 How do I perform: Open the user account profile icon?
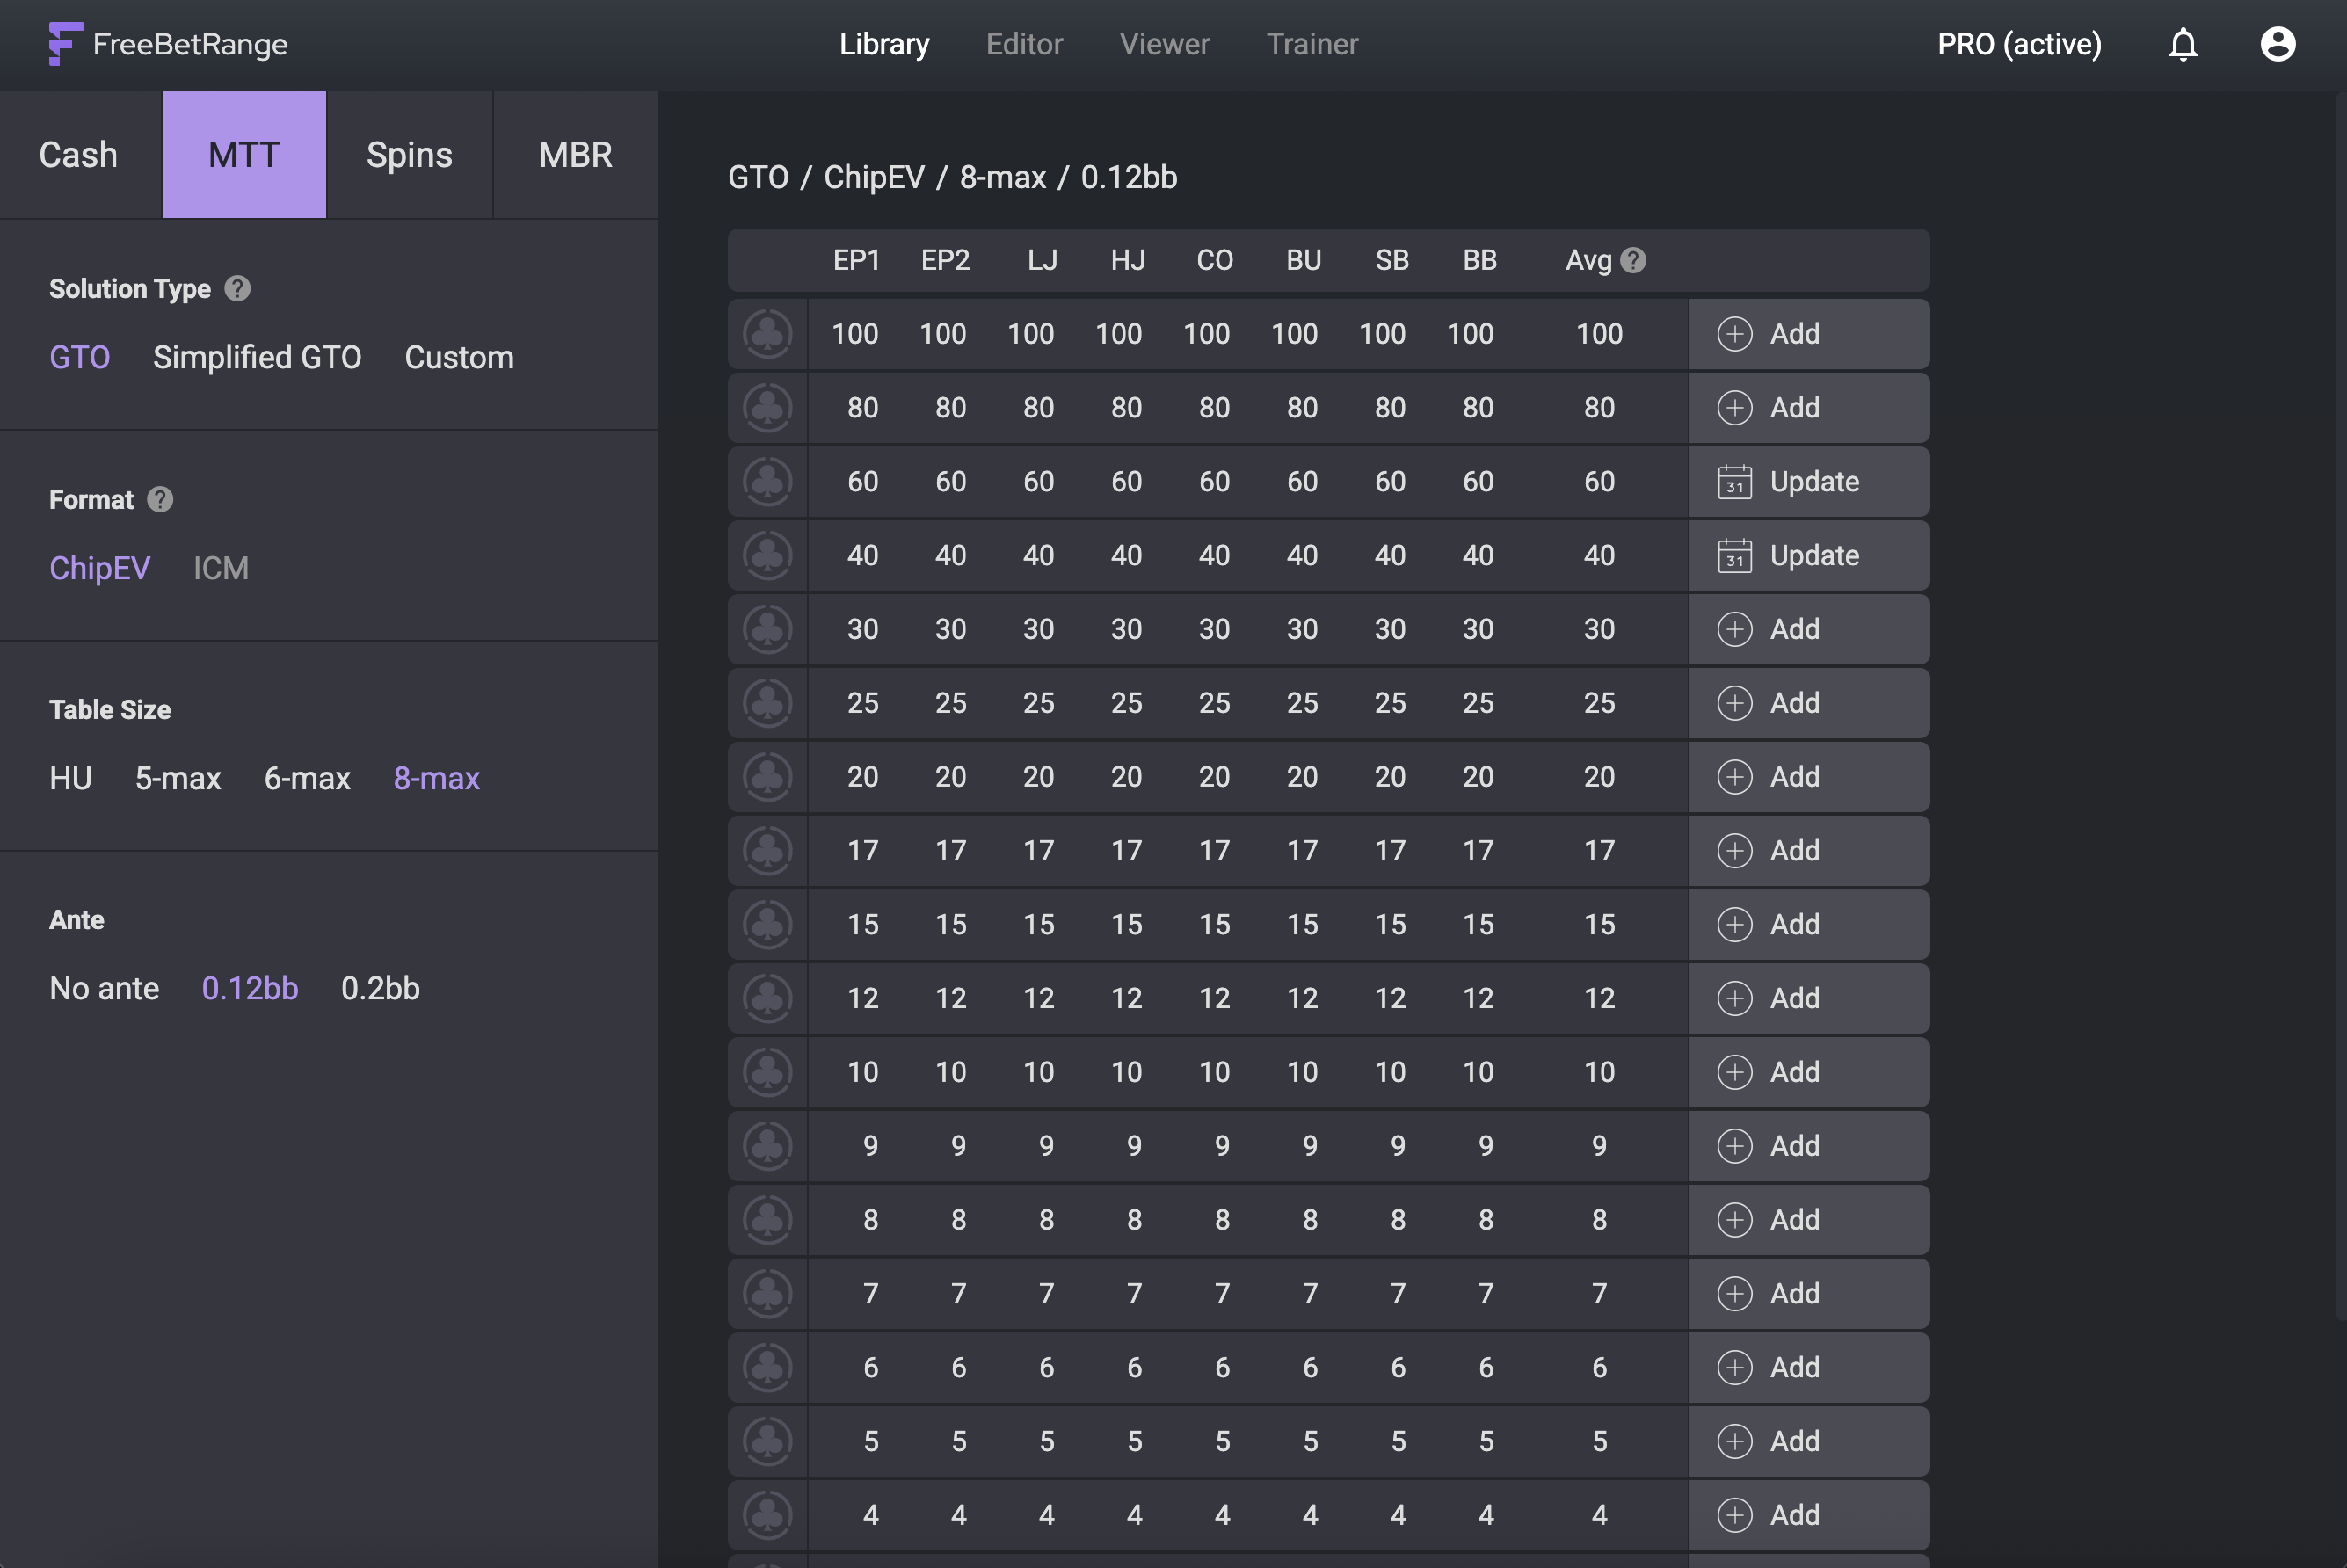coord(2277,44)
